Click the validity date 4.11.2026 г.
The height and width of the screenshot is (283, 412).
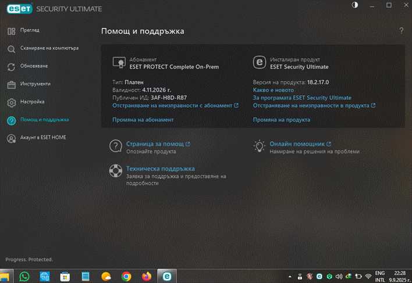tap(157, 90)
